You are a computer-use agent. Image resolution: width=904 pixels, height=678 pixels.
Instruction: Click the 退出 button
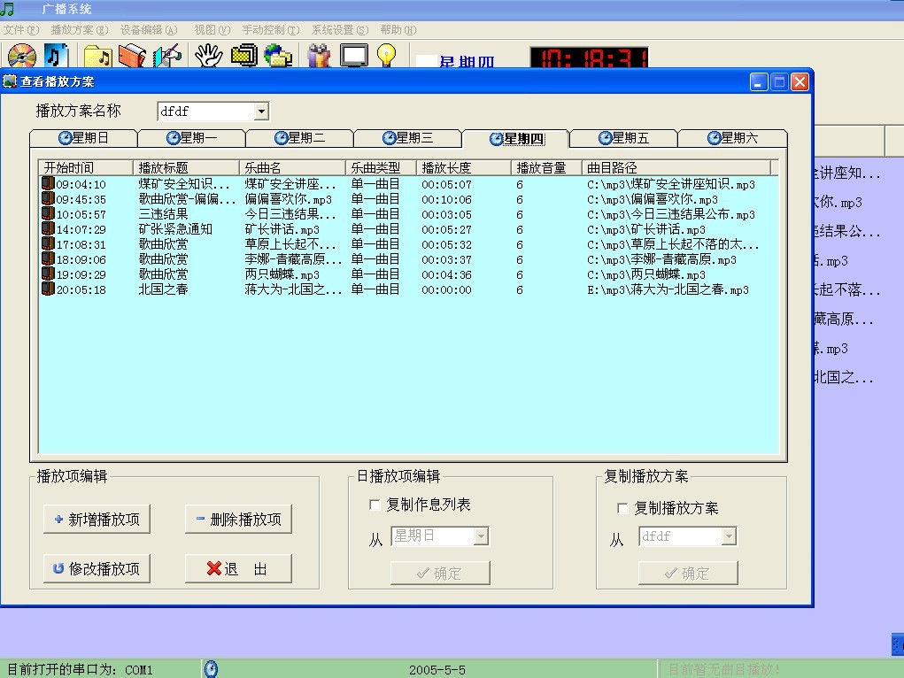(237, 568)
